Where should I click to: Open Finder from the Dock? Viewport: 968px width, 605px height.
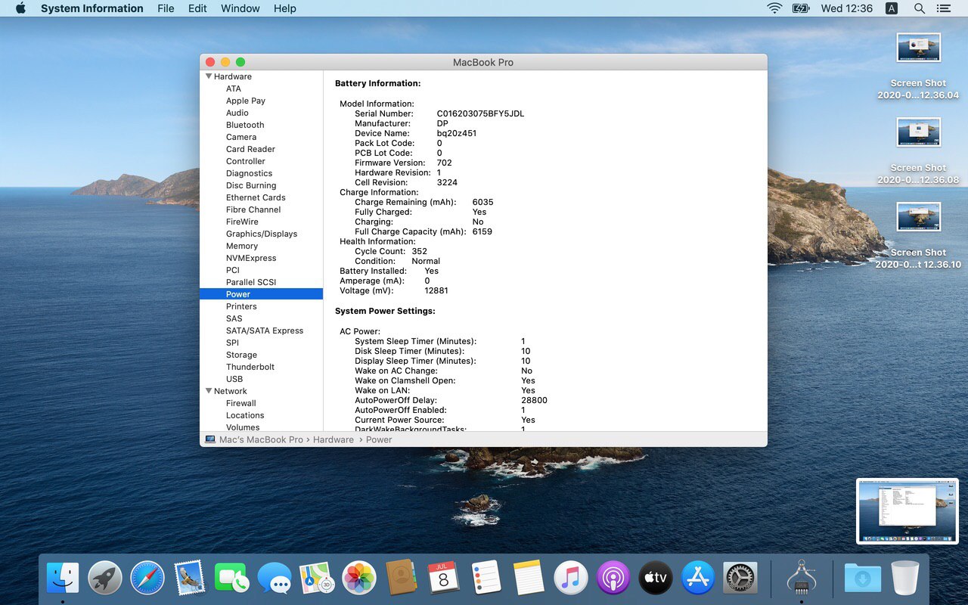63,579
